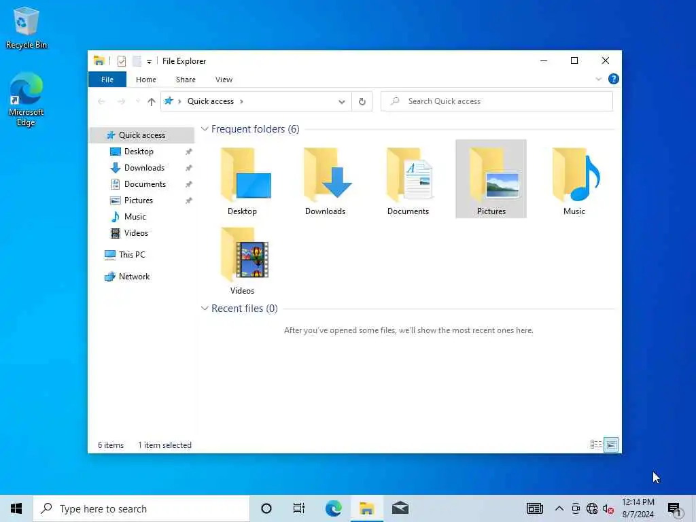Expand the ribbon with the chevron
Screen dimensions: 696x522
pyautogui.click(x=598, y=80)
